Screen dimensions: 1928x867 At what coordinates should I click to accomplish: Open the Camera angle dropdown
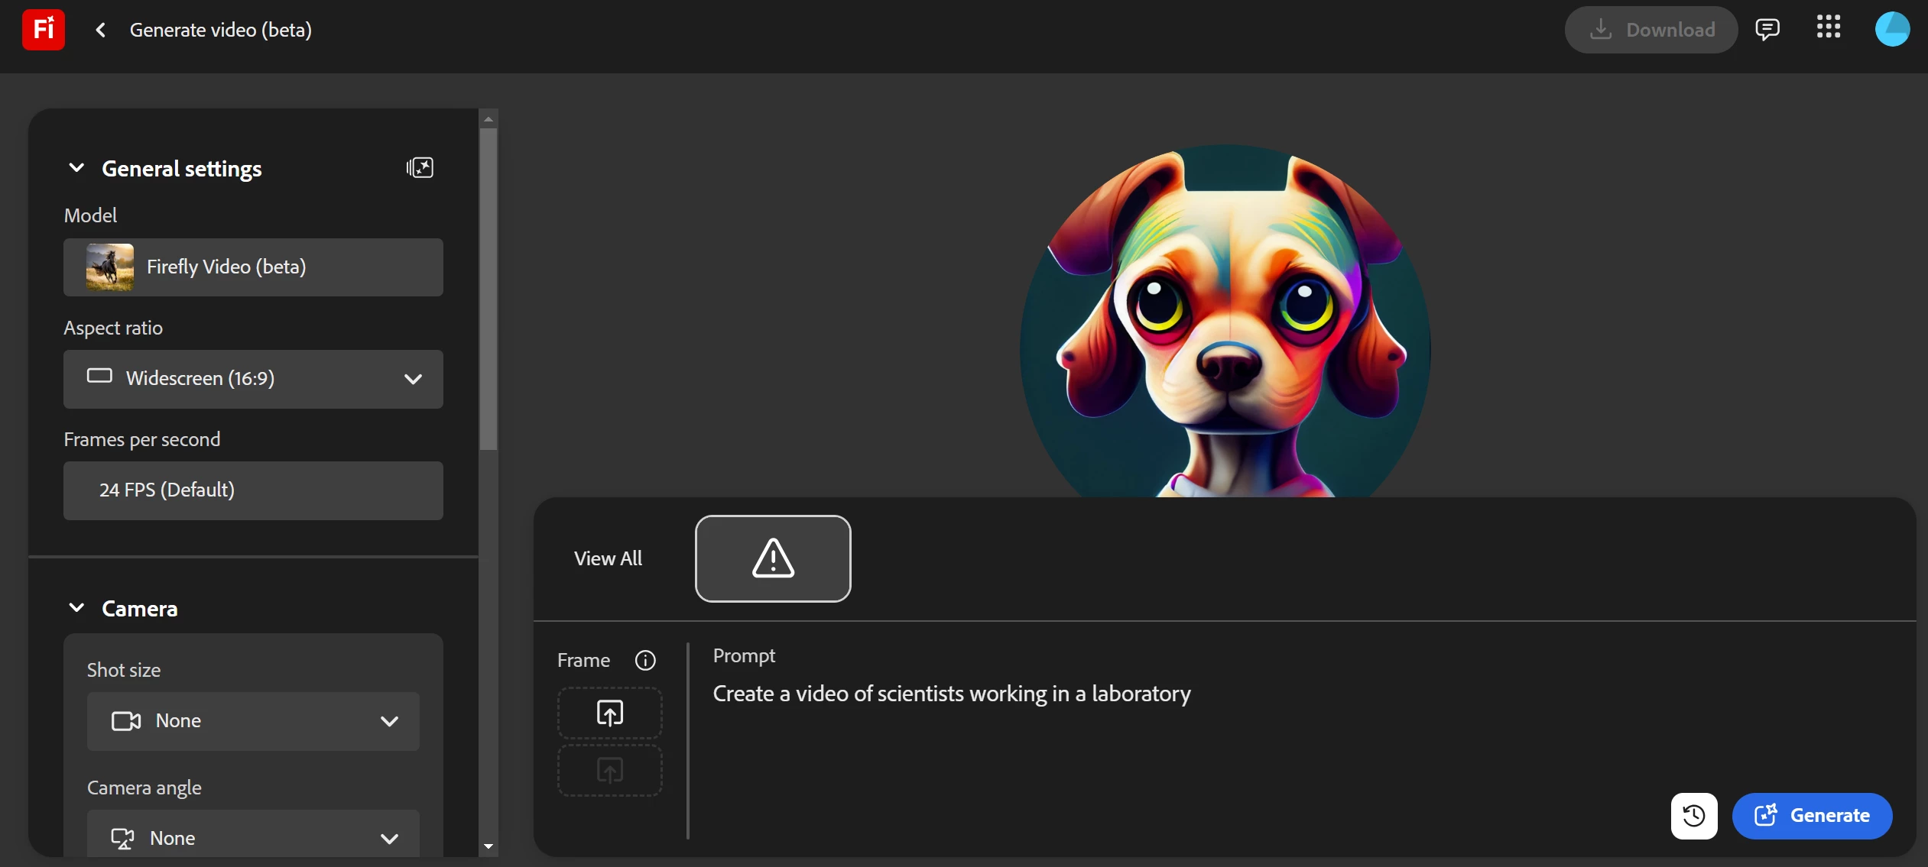point(253,837)
